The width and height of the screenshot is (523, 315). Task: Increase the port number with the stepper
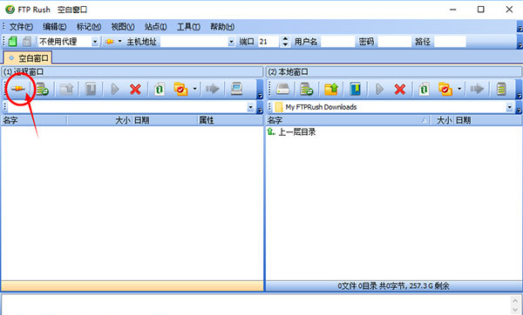click(285, 39)
